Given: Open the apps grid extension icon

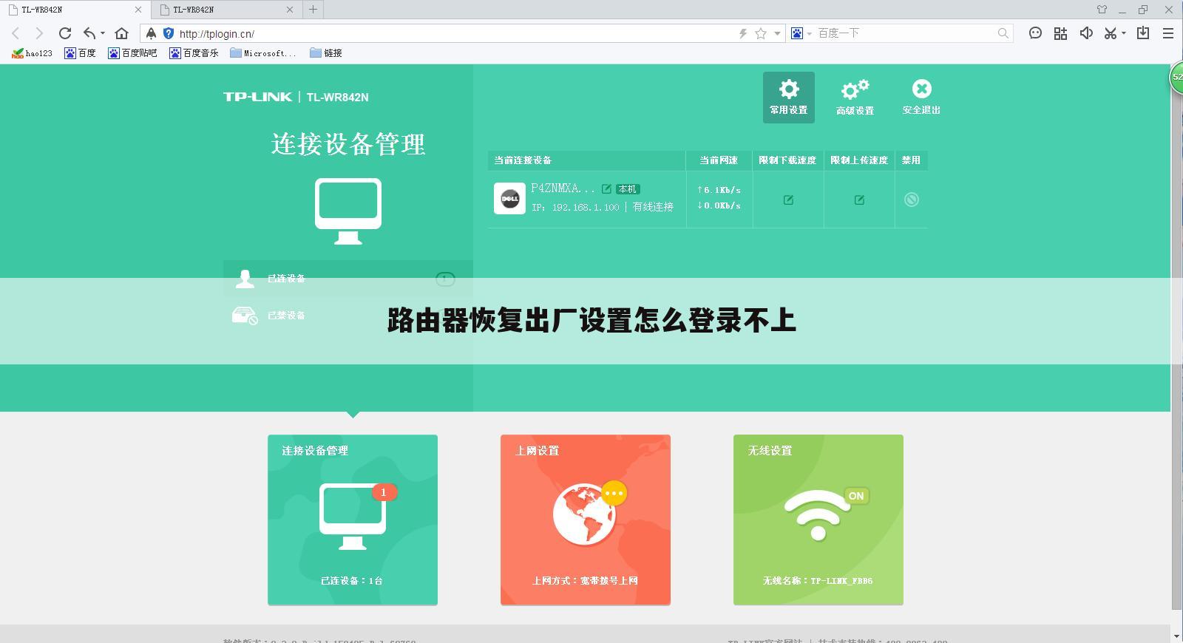Looking at the screenshot, I should pyautogui.click(x=1061, y=33).
